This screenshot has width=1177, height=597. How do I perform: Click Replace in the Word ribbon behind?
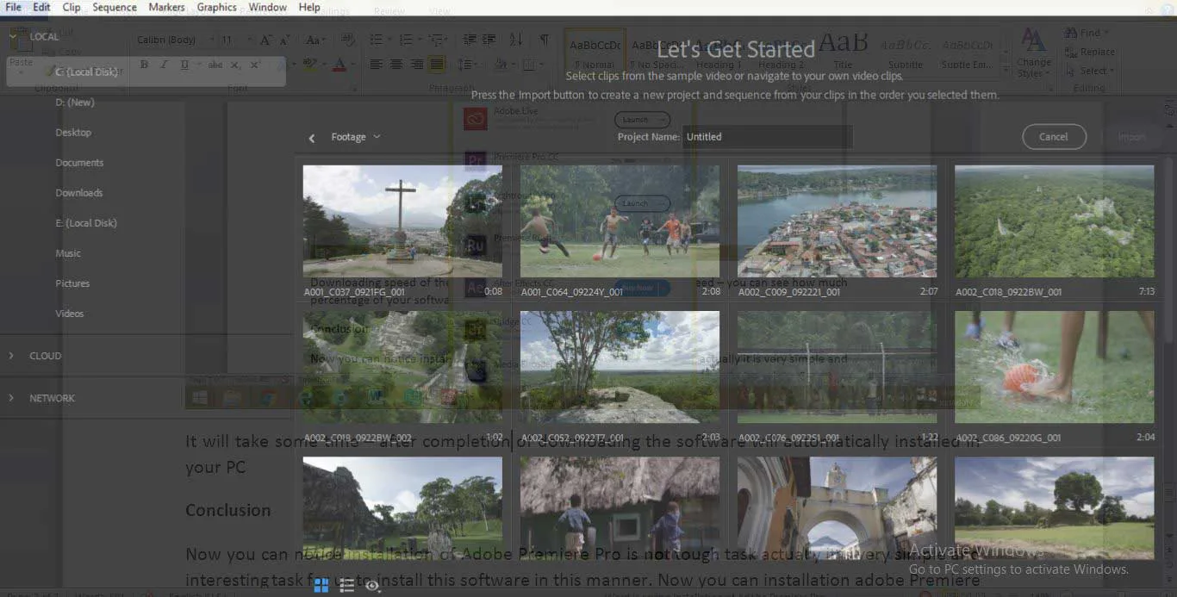(x=1090, y=52)
